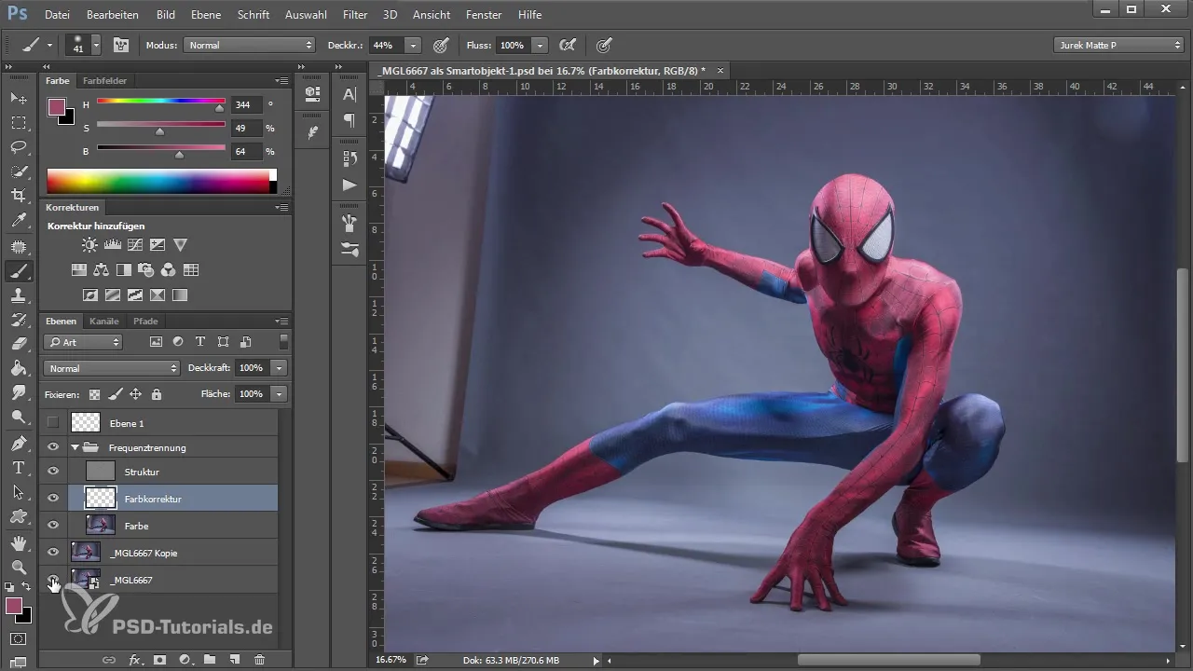
Task: Hide the Farbkorrektur layer
Action: click(53, 498)
